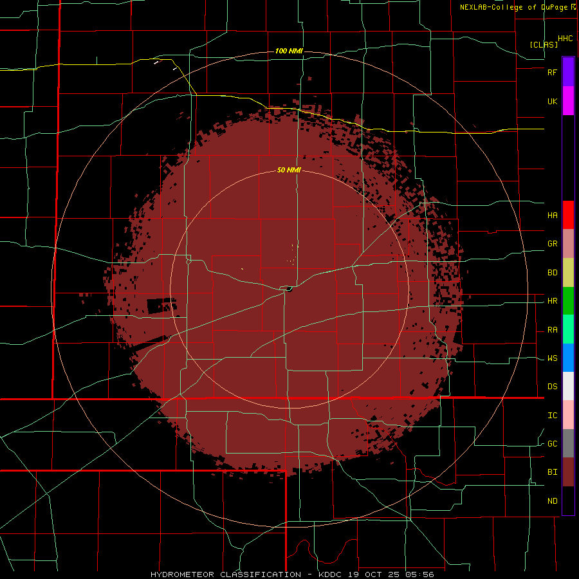This screenshot has width=579, height=579.
Task: Click the ND black legend swatch
Action: (568, 501)
